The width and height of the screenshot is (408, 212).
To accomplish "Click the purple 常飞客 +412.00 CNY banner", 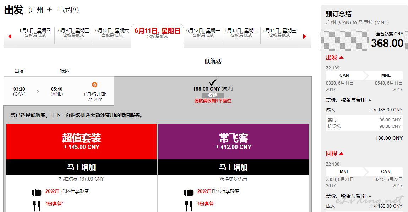I will tap(233, 142).
